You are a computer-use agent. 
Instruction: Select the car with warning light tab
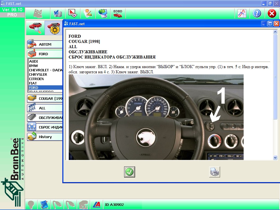(53, 28)
